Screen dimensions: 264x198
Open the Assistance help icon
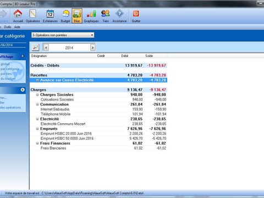pyautogui.click(x=119, y=16)
